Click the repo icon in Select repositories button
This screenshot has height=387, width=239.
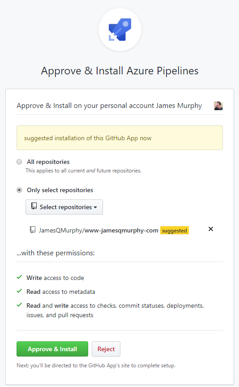(x=34, y=206)
